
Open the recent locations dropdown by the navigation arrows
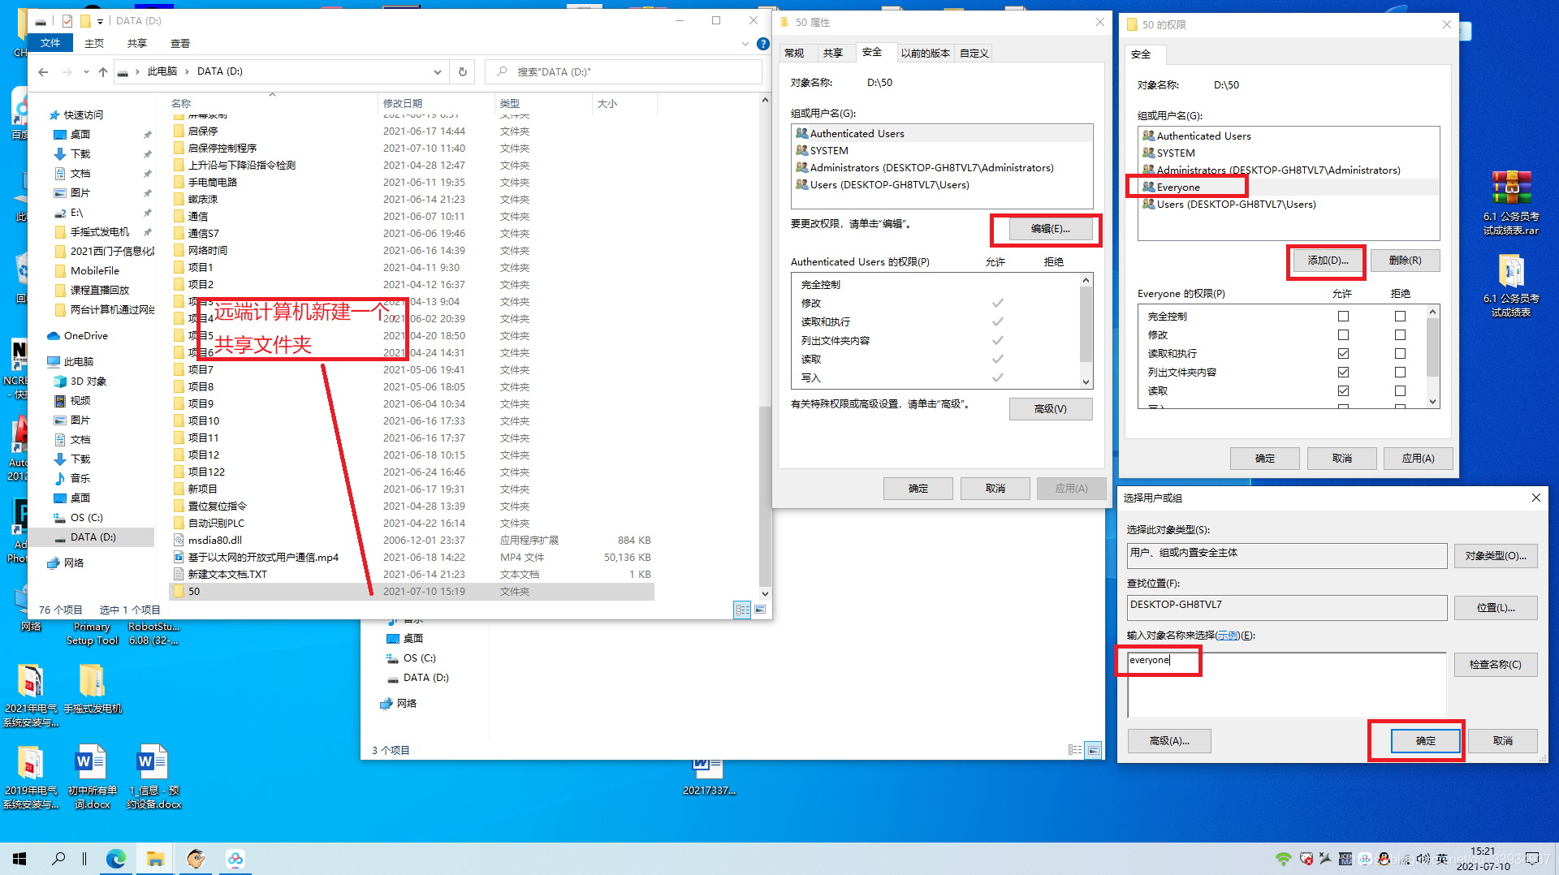point(86,72)
